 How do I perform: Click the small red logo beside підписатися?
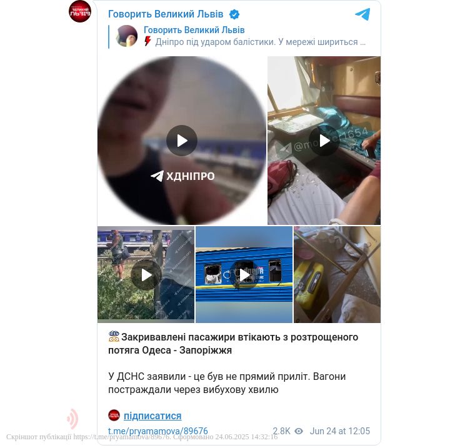tap(114, 416)
